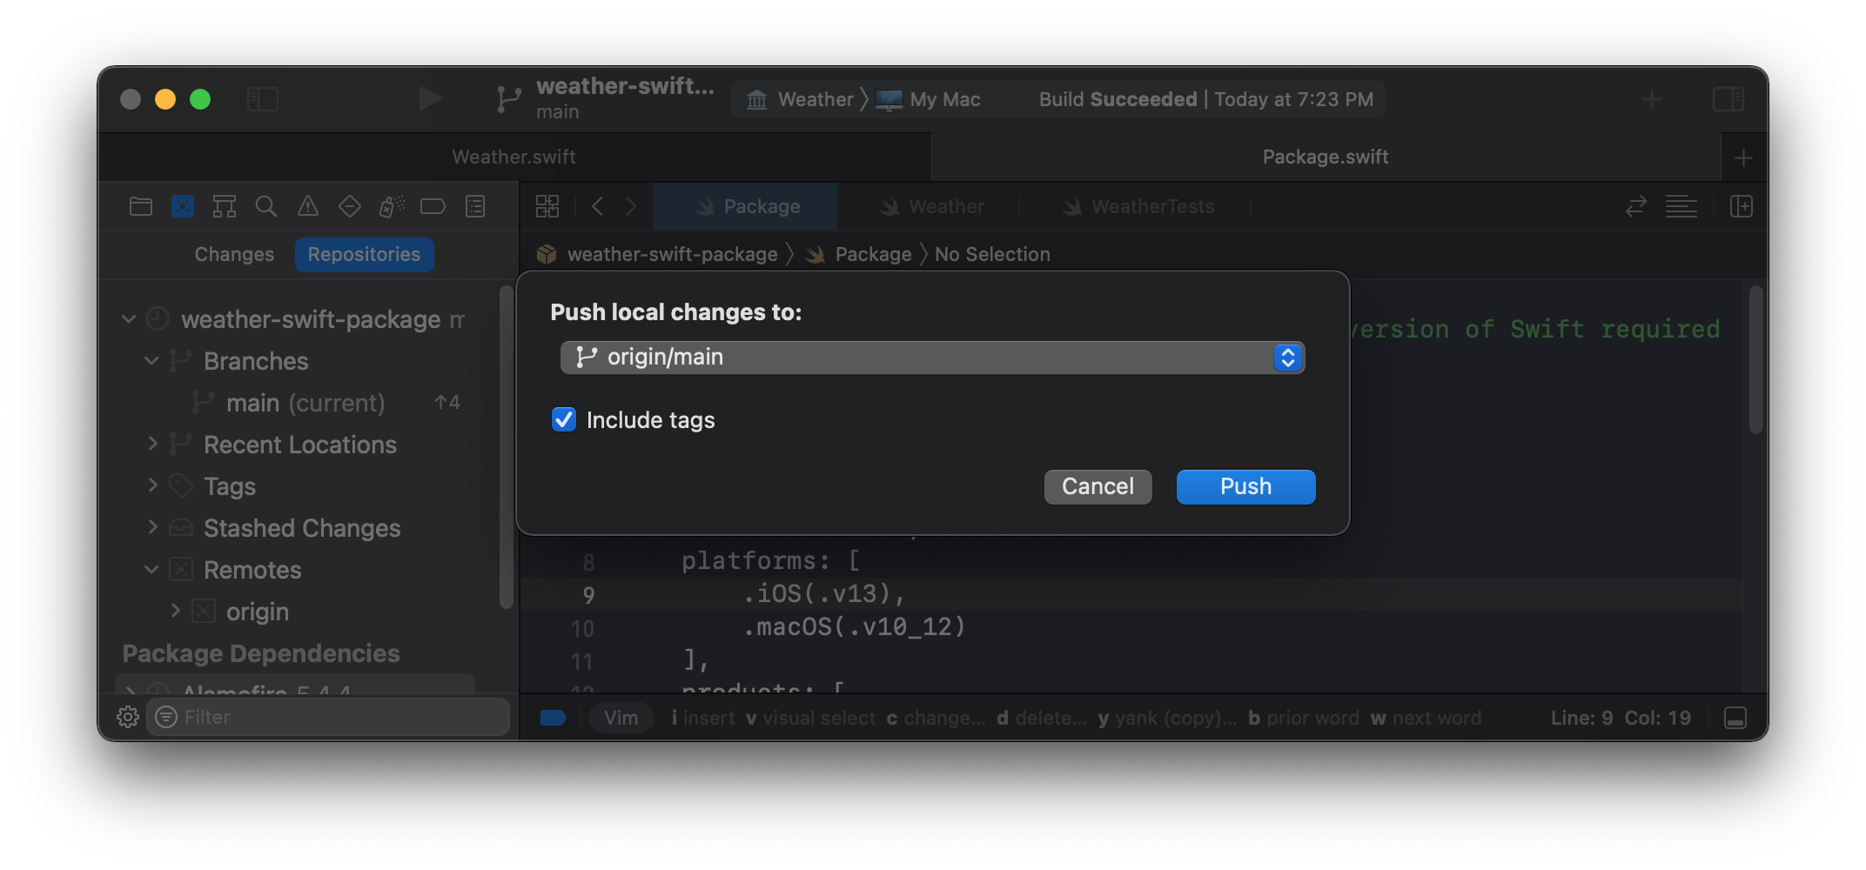Click No Selection in the jump bar
The height and width of the screenshot is (870, 1866).
coord(992,254)
